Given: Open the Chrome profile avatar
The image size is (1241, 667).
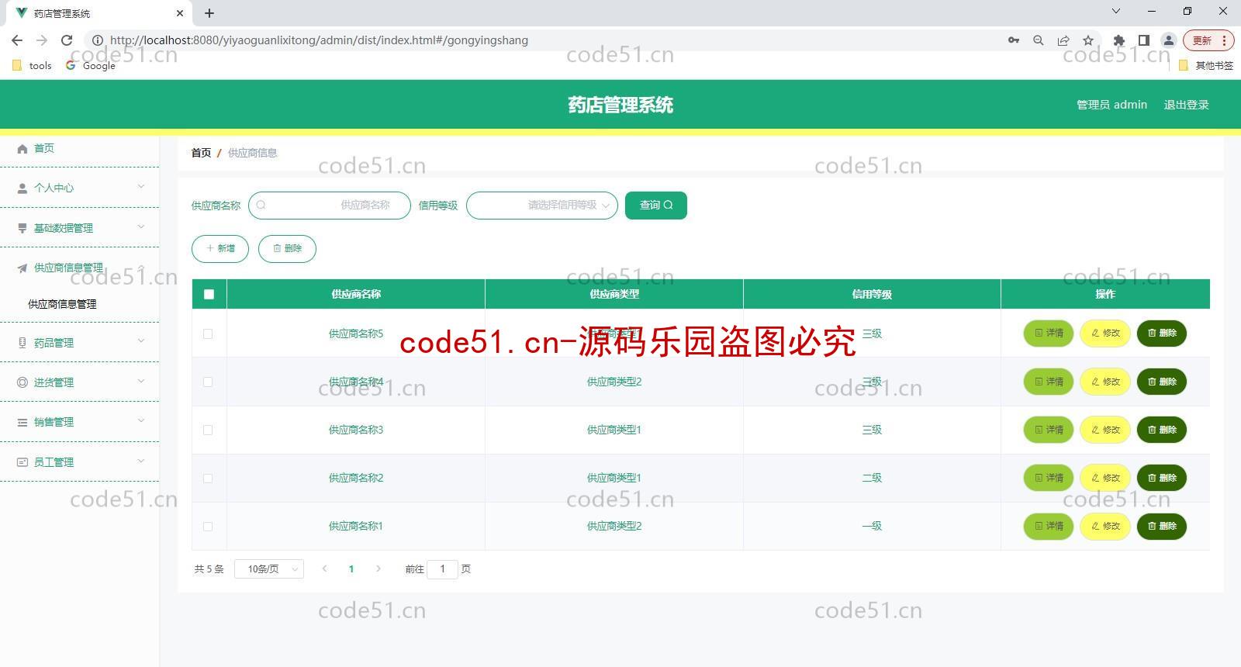Looking at the screenshot, I should [1168, 40].
